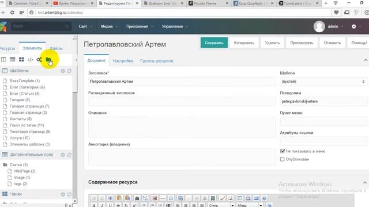Click the Удалить button
The image size is (369, 207).
(x=272, y=43)
